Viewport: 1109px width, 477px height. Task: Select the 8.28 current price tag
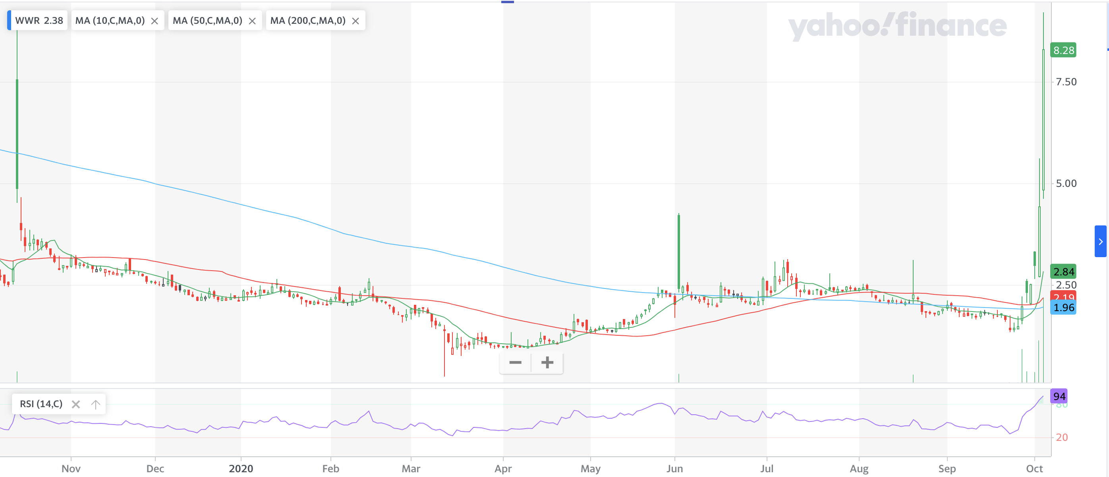point(1063,50)
